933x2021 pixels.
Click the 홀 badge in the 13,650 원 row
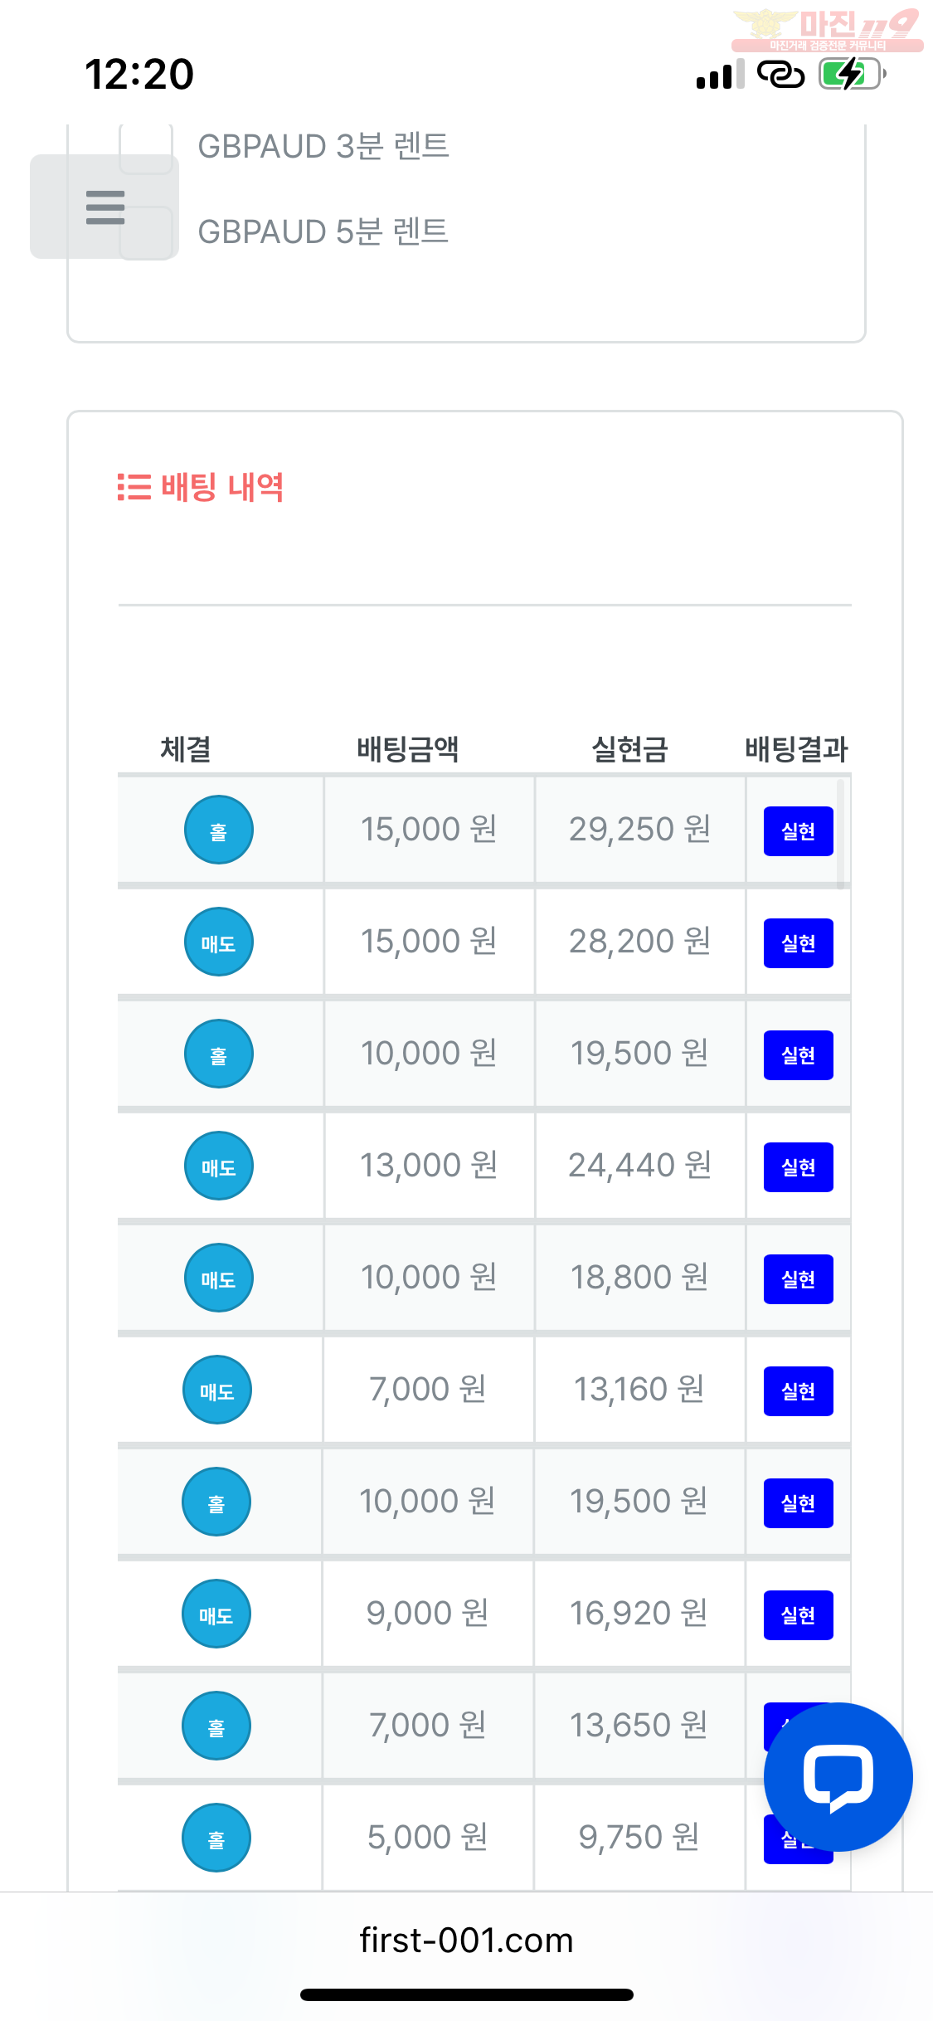coord(216,1726)
